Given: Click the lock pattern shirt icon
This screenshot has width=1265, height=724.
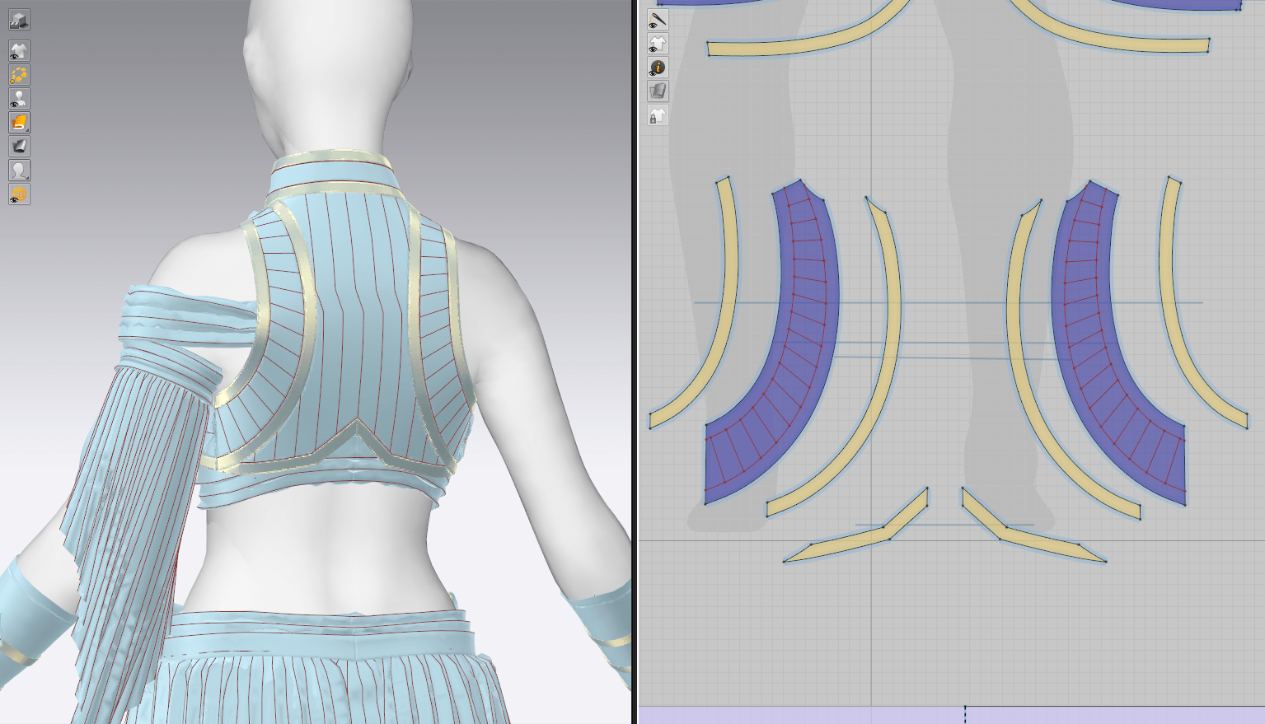Looking at the screenshot, I should click(658, 115).
